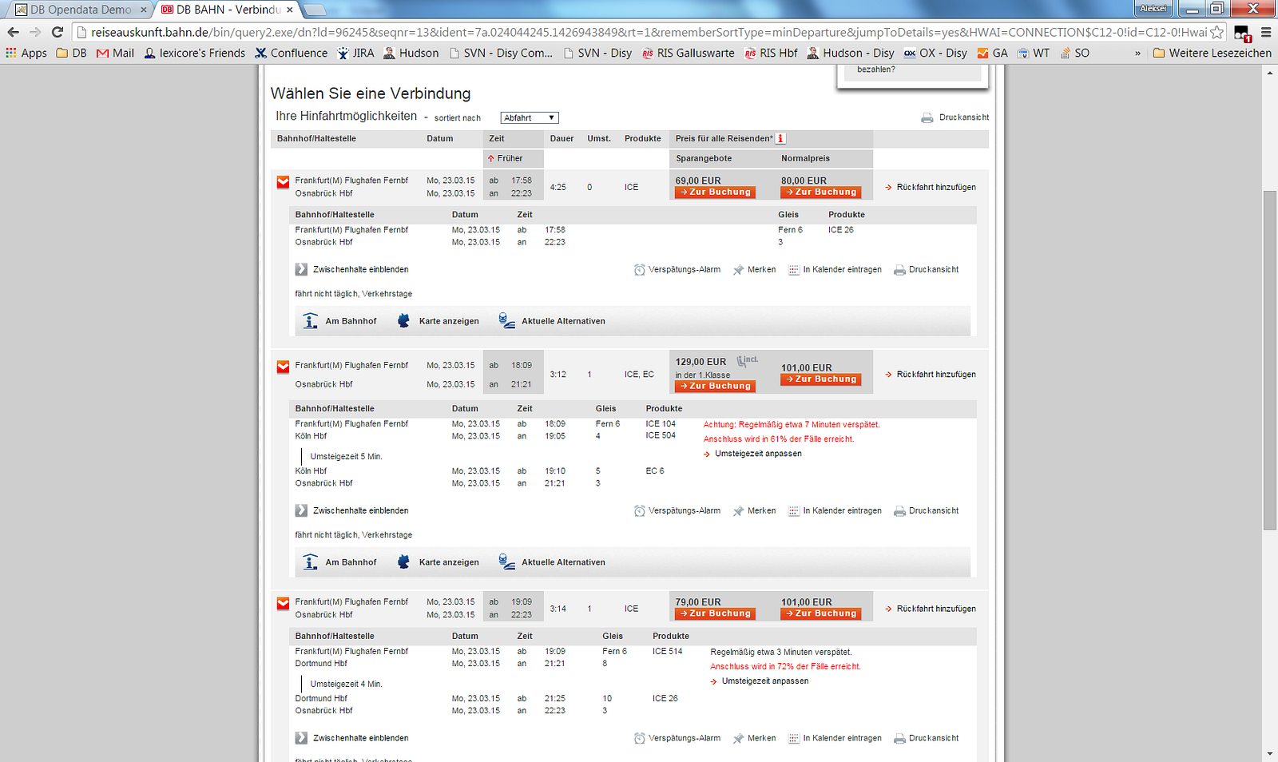Open the Chrome menu button
The height and width of the screenshot is (762, 1278).
1266,32
